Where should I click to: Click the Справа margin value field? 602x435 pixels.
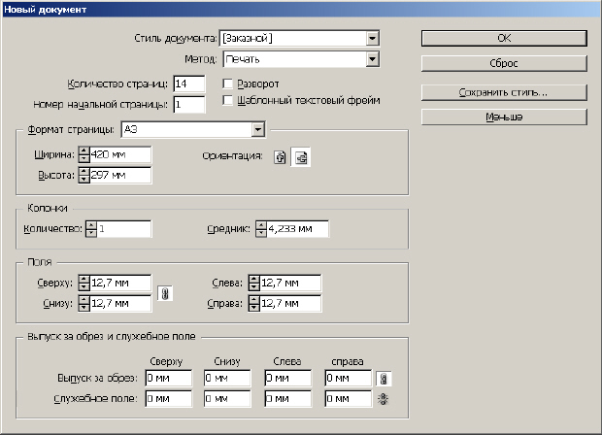click(x=290, y=304)
